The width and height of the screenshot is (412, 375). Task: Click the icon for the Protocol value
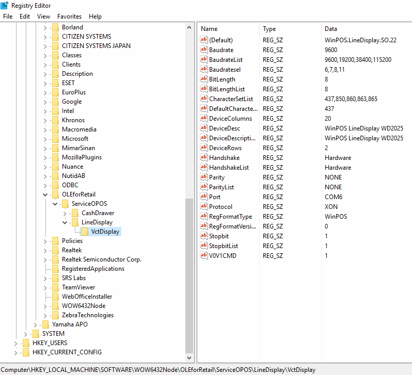pyautogui.click(x=203, y=207)
